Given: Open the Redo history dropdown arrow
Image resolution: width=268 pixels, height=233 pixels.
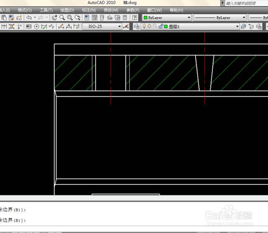Looking at the screenshot, I should [x=46, y=18].
